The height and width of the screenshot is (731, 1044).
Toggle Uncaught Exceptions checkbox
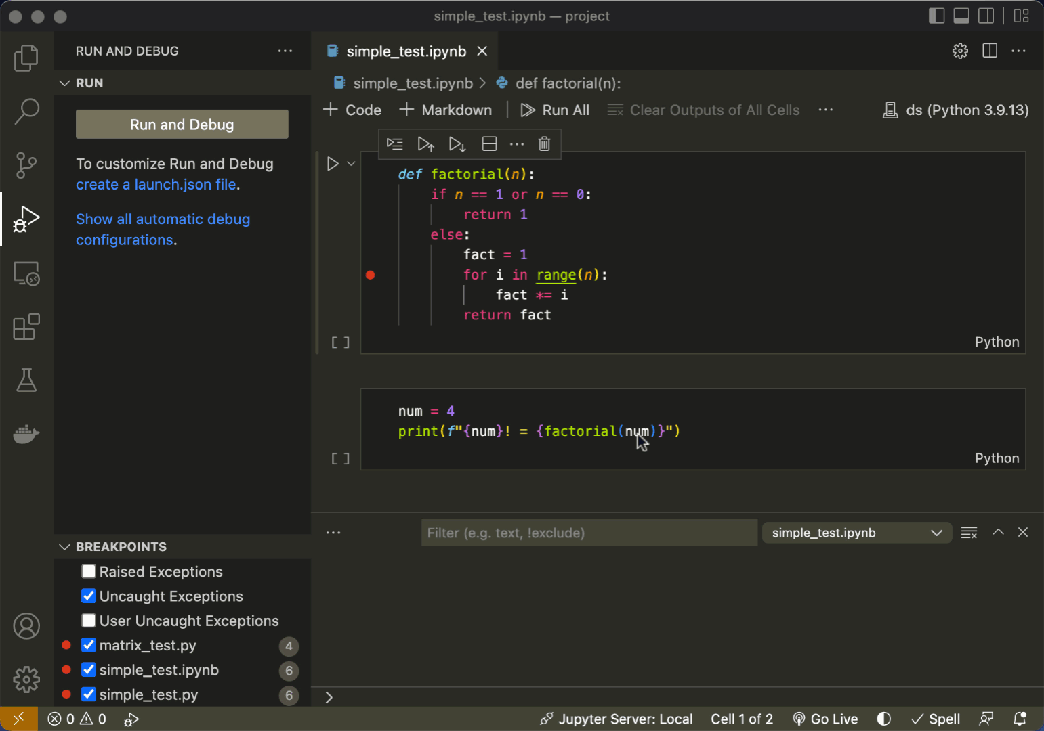tap(89, 596)
